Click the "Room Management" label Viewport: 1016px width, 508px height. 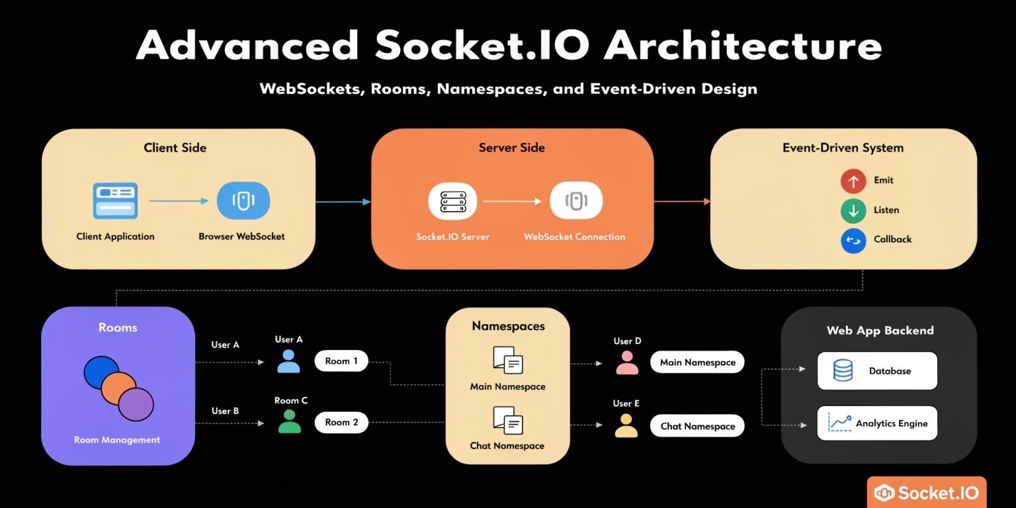[117, 440]
